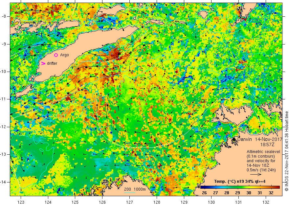Click the "200" depth contour label
Screen dimensions: 289x206
click(127, 189)
